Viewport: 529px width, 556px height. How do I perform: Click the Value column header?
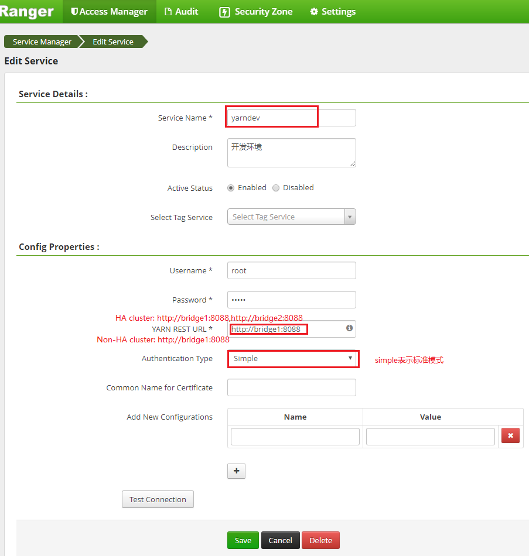(431, 417)
